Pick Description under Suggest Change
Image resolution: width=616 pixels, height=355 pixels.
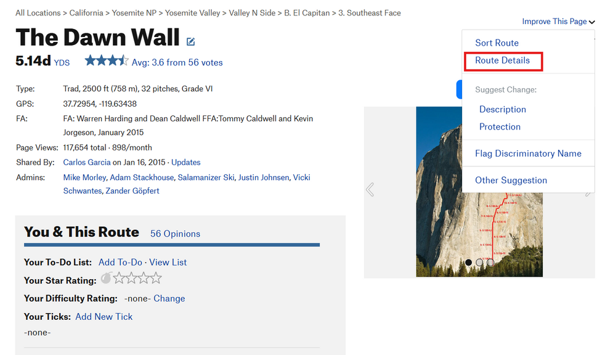tap(503, 109)
